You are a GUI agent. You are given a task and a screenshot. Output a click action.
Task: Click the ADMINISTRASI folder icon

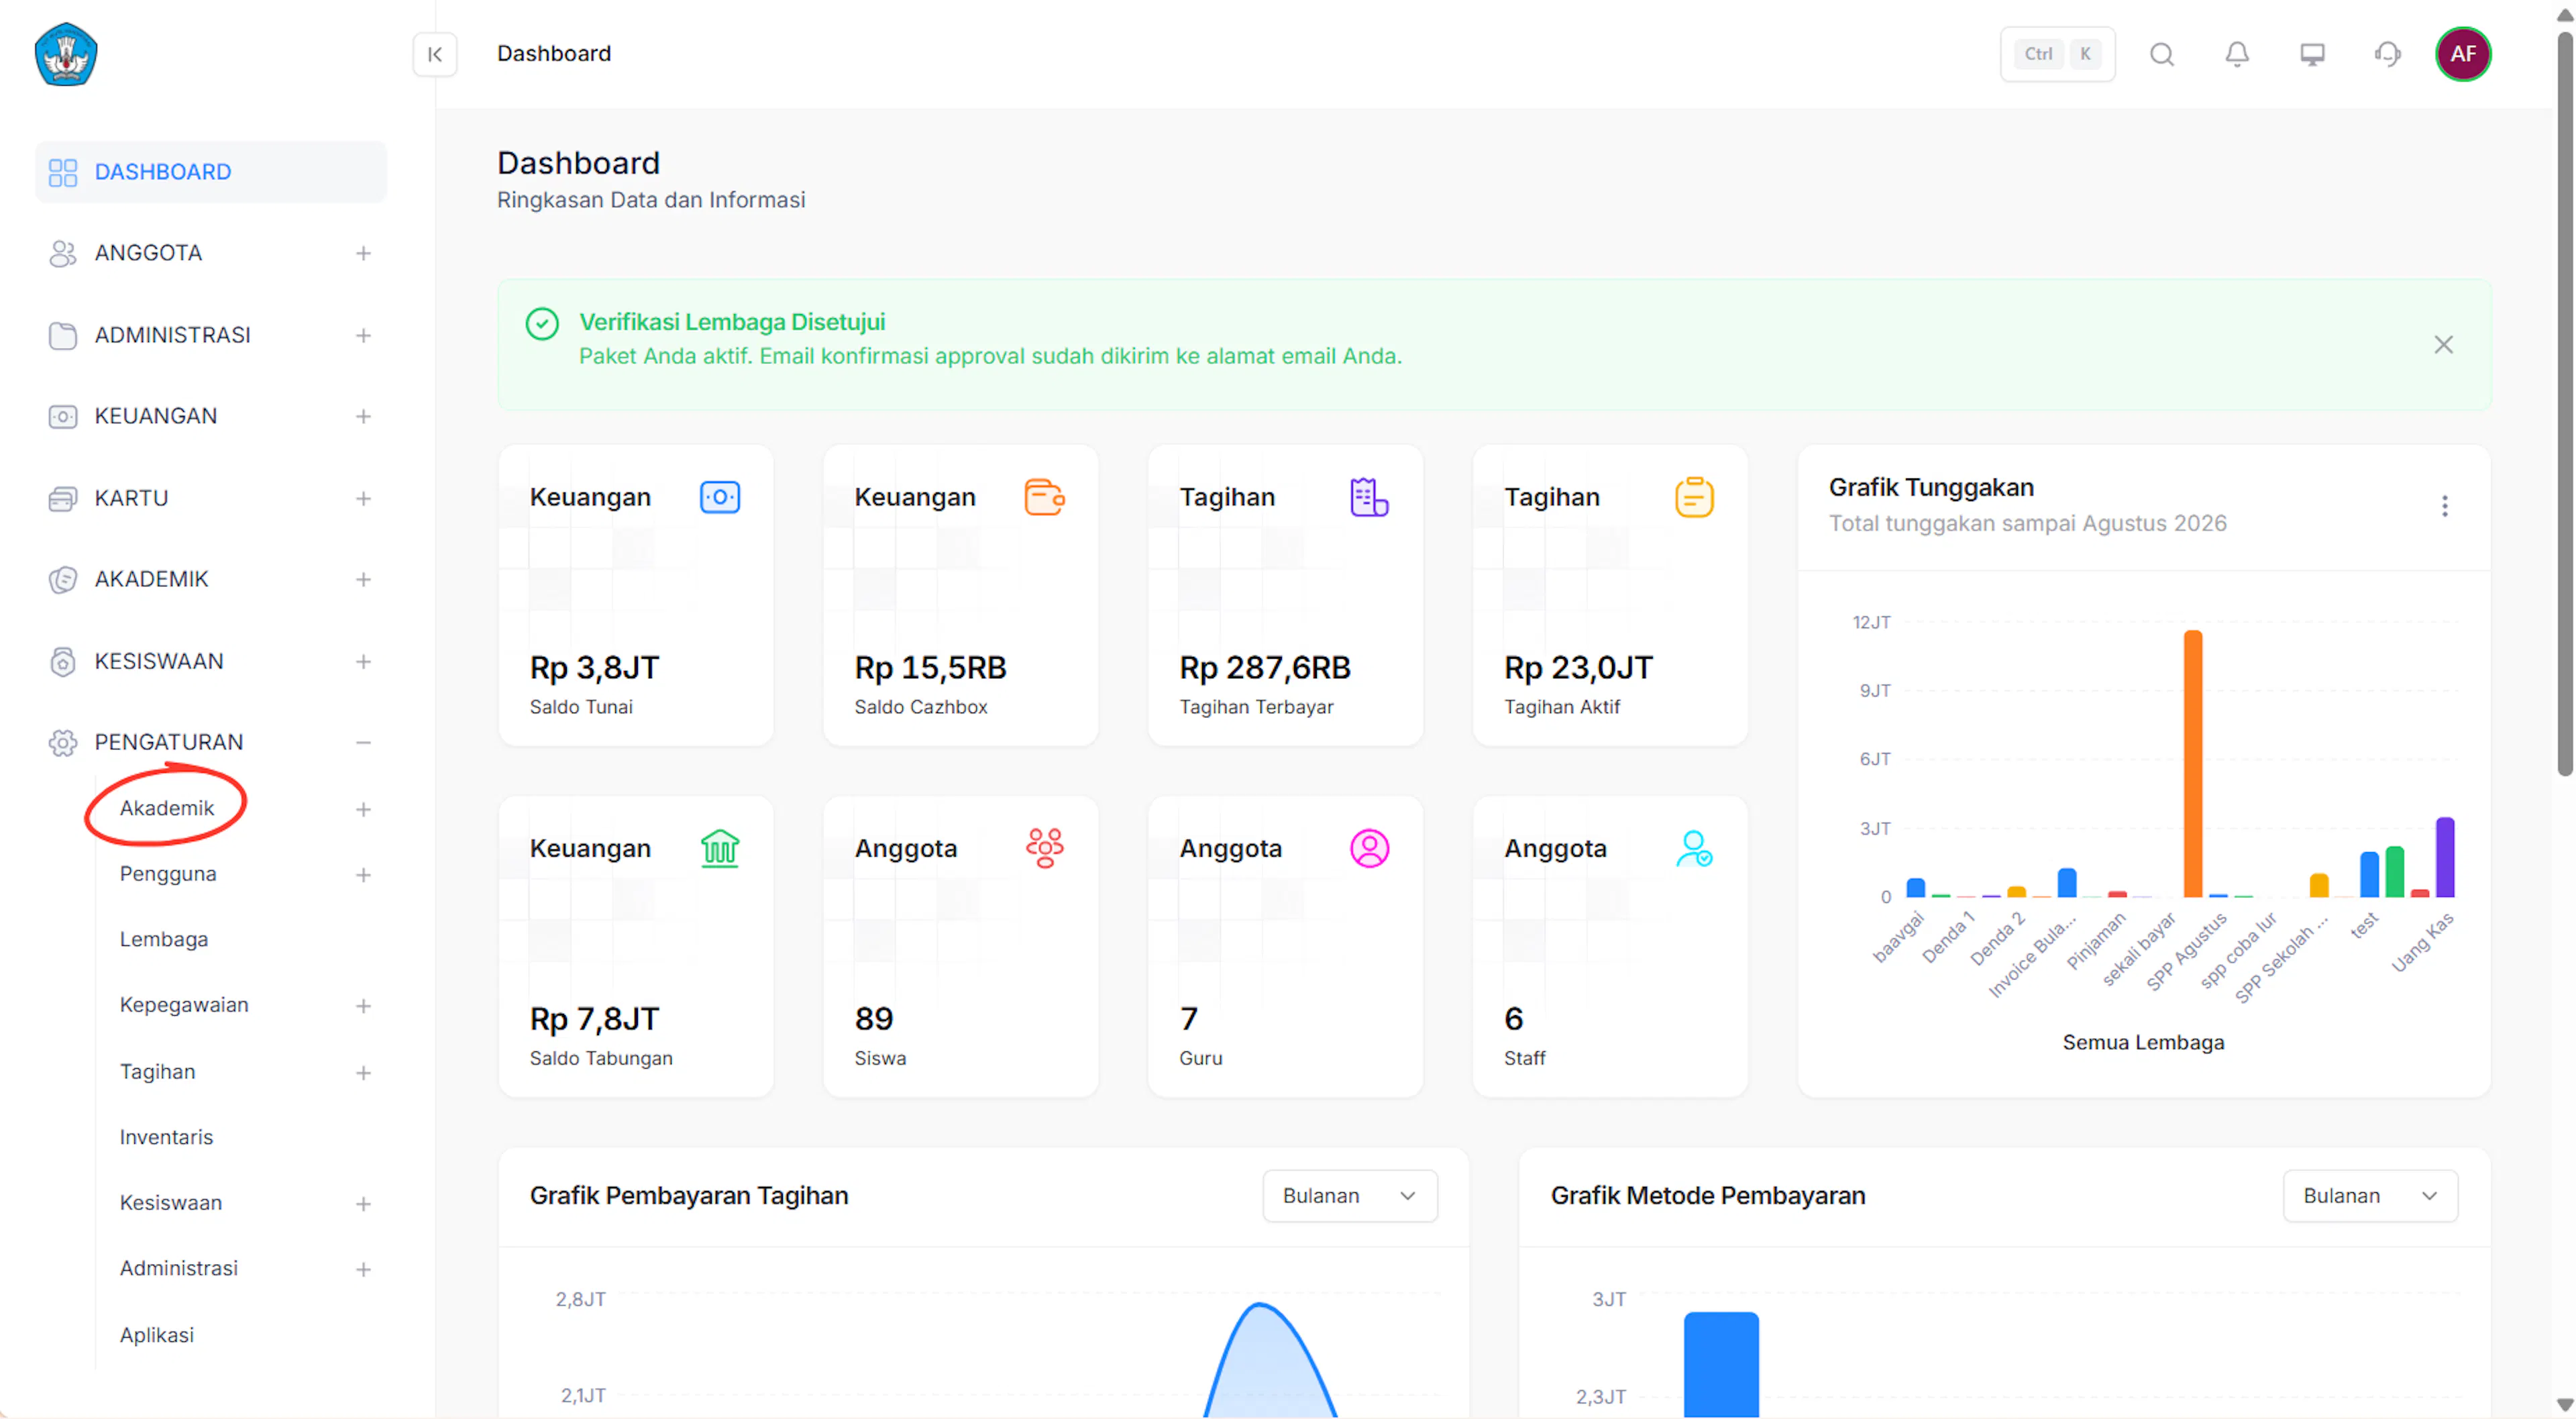(63, 335)
